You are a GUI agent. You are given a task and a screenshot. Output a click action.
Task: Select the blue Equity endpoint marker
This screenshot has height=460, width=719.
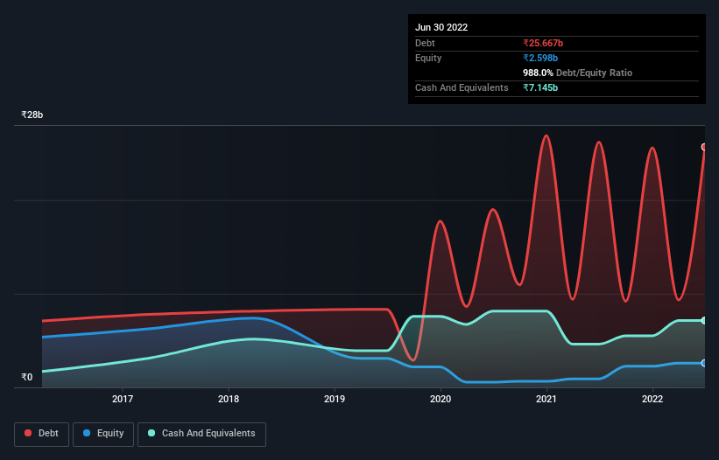pyautogui.click(x=704, y=363)
